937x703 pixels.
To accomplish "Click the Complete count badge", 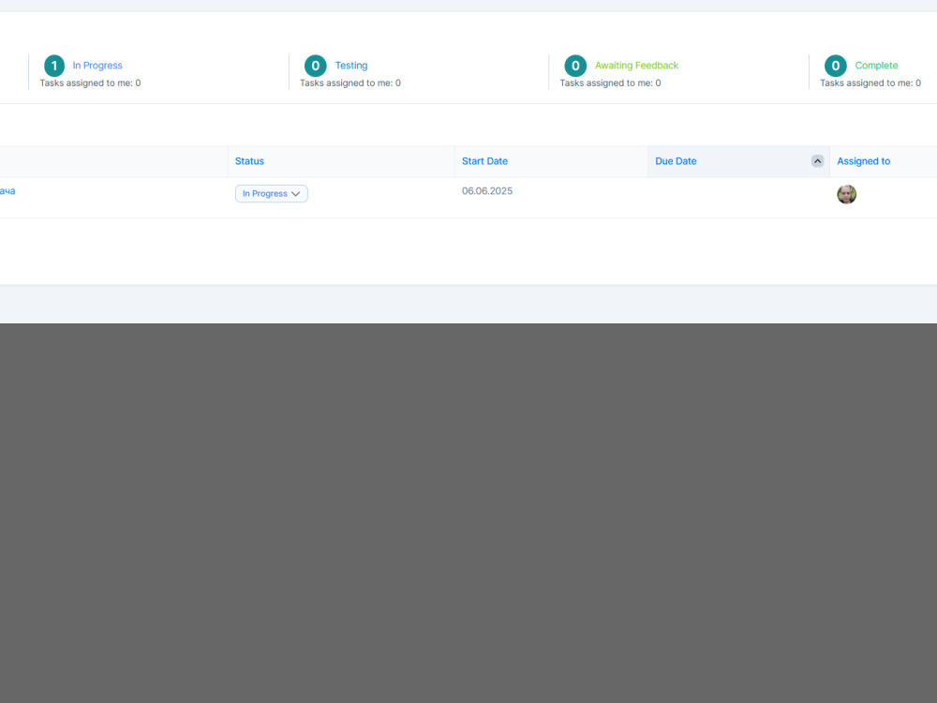I will click(836, 66).
